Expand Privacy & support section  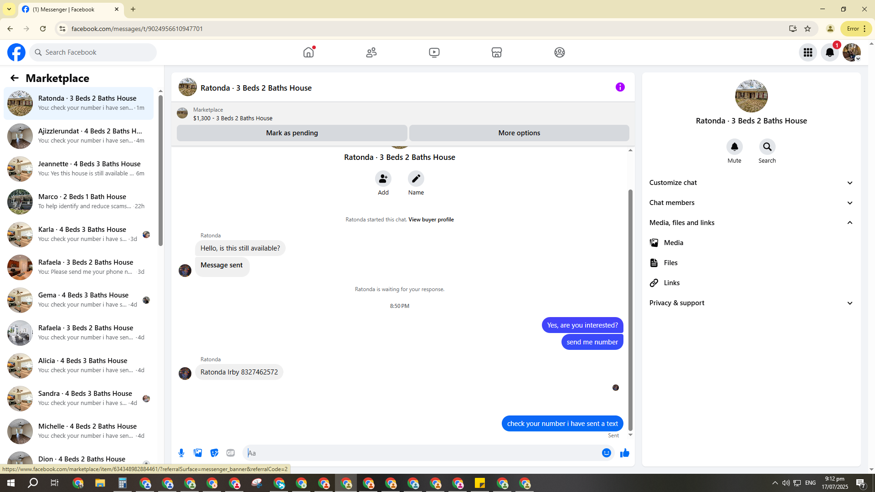pyautogui.click(x=751, y=303)
